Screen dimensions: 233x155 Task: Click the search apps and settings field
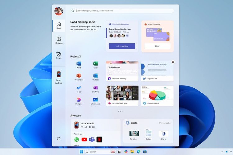121,11
